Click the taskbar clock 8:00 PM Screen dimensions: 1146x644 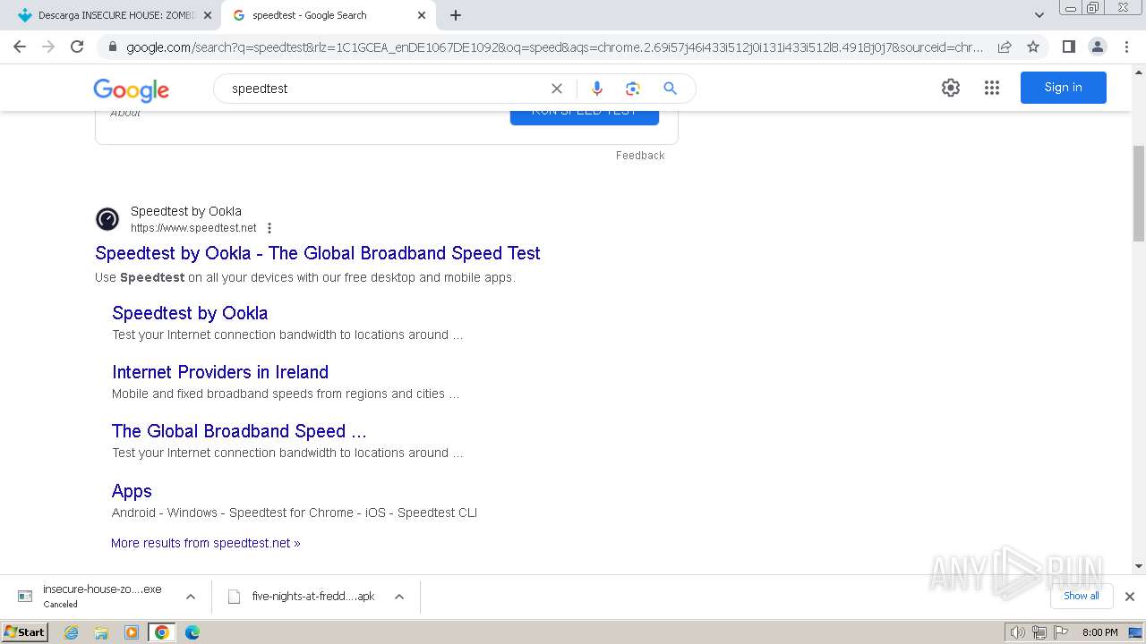pos(1099,632)
